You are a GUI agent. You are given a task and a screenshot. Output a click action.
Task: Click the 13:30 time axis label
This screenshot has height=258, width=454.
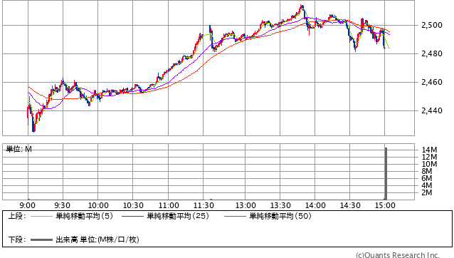pyautogui.click(x=280, y=205)
